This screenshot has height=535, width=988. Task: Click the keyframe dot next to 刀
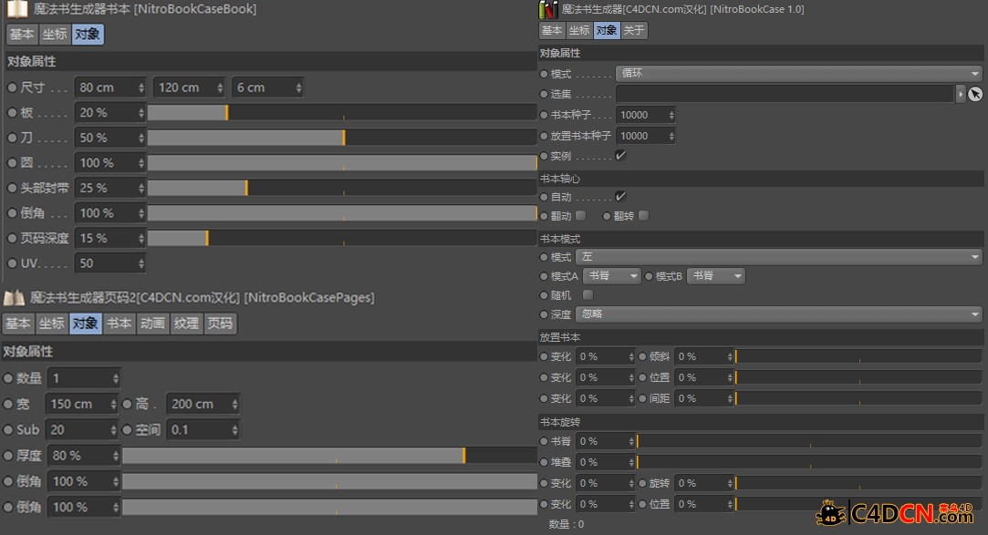pos(12,138)
